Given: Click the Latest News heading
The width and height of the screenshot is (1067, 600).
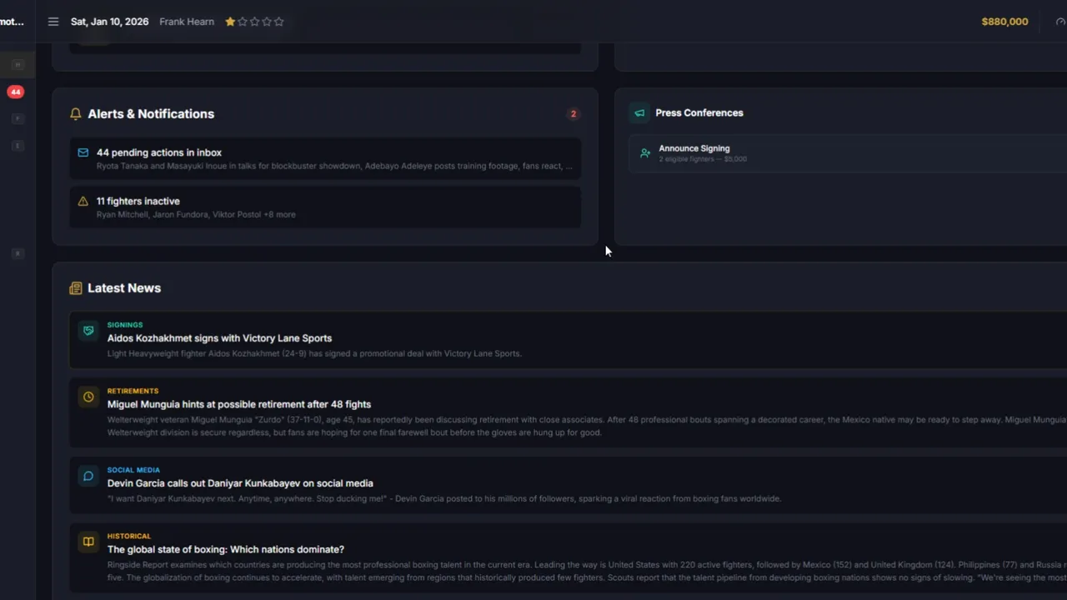Looking at the screenshot, I should point(124,288).
